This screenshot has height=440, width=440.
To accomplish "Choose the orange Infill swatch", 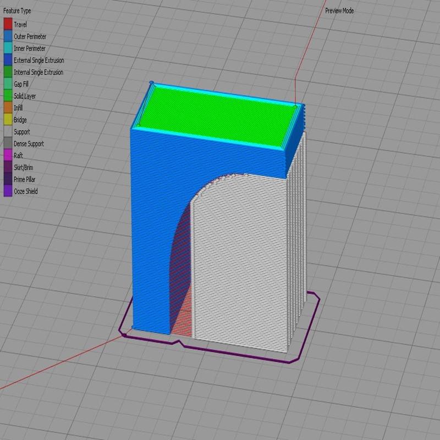I will point(8,108).
